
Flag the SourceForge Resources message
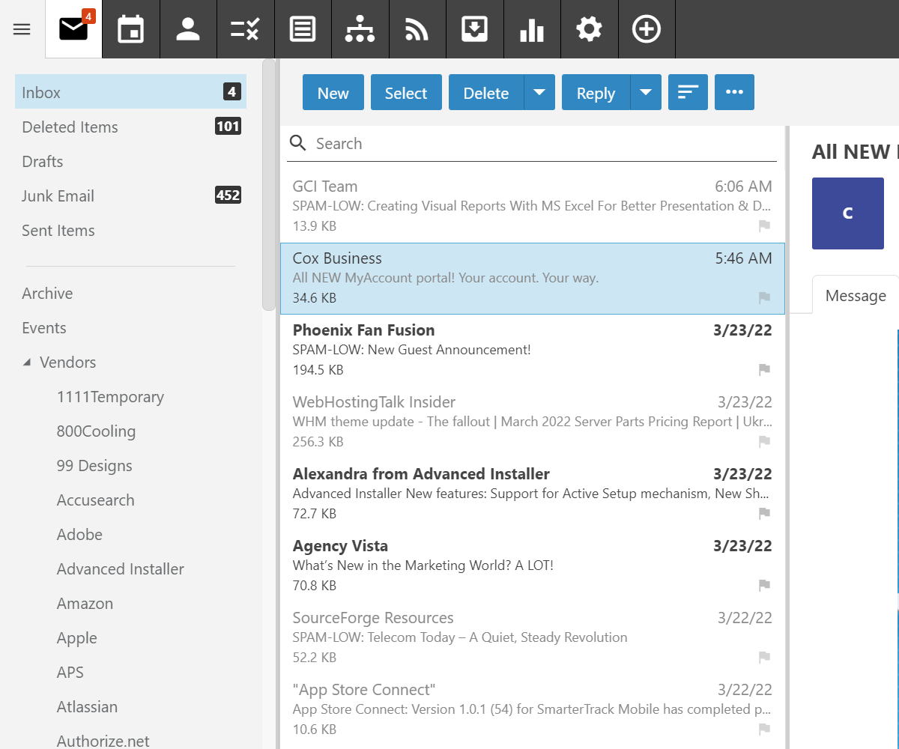click(764, 657)
